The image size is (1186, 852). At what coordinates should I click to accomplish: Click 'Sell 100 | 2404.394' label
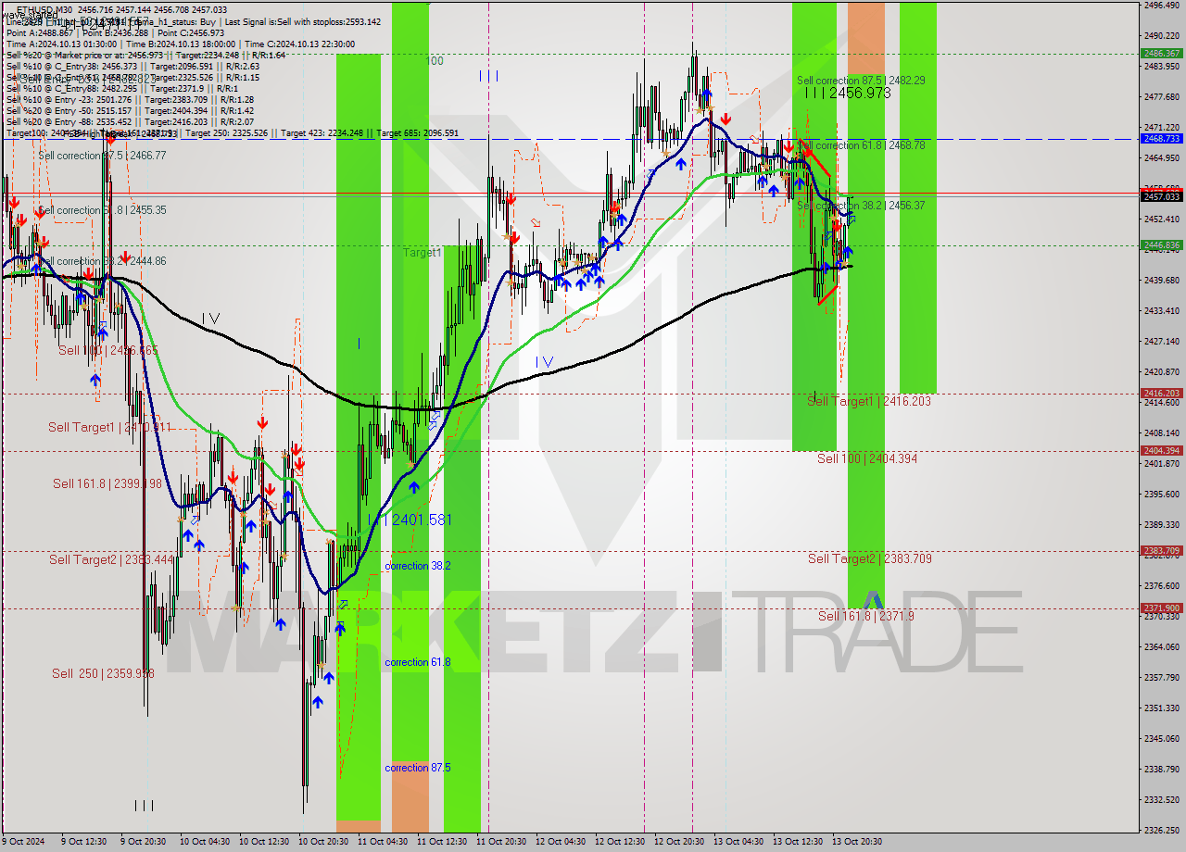pyautogui.click(x=867, y=458)
